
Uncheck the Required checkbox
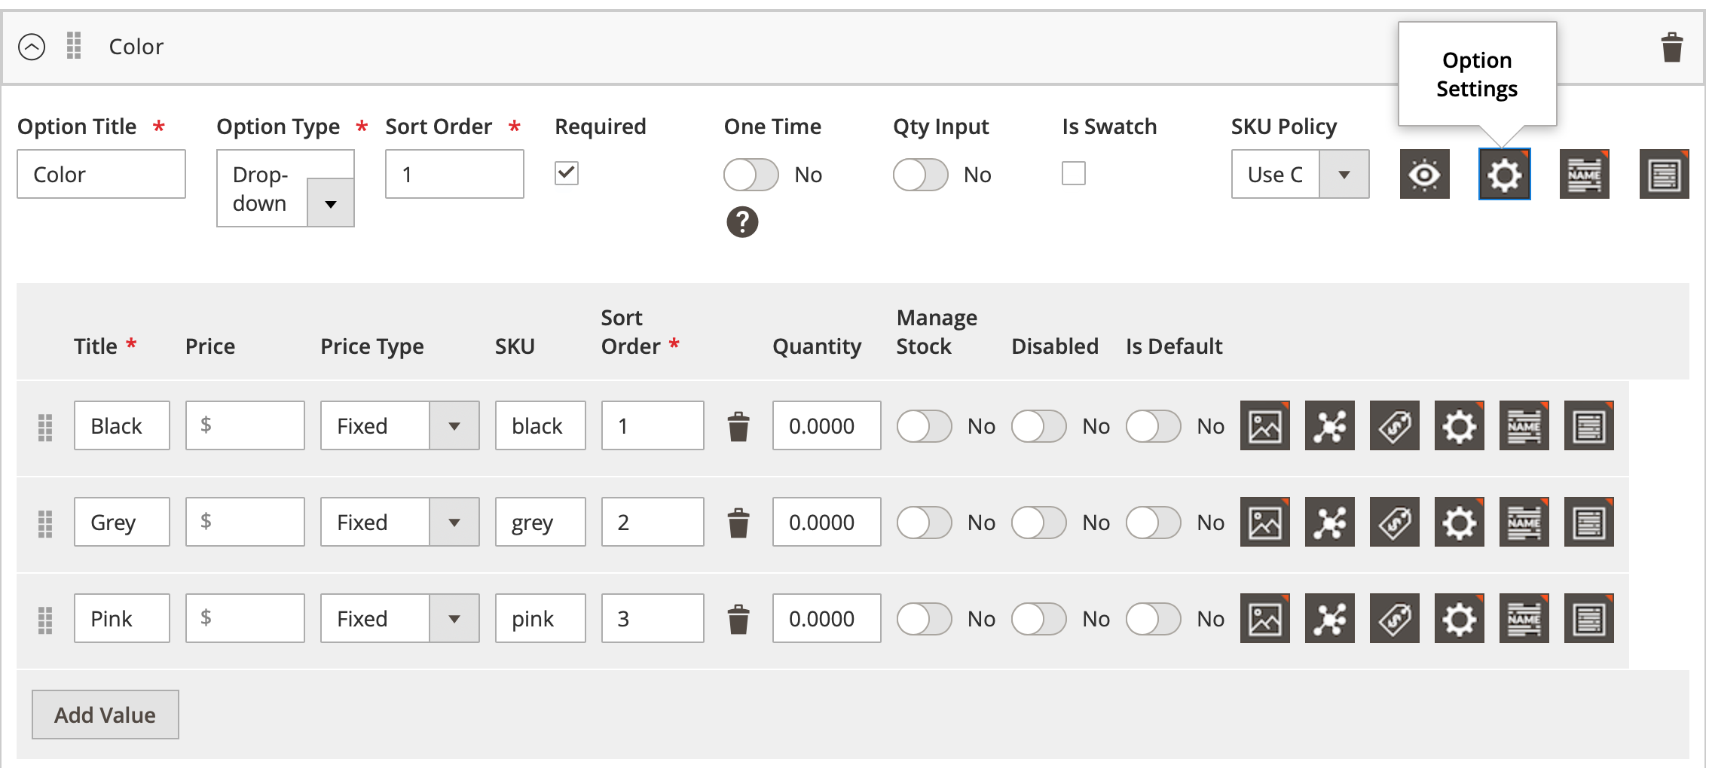(567, 173)
